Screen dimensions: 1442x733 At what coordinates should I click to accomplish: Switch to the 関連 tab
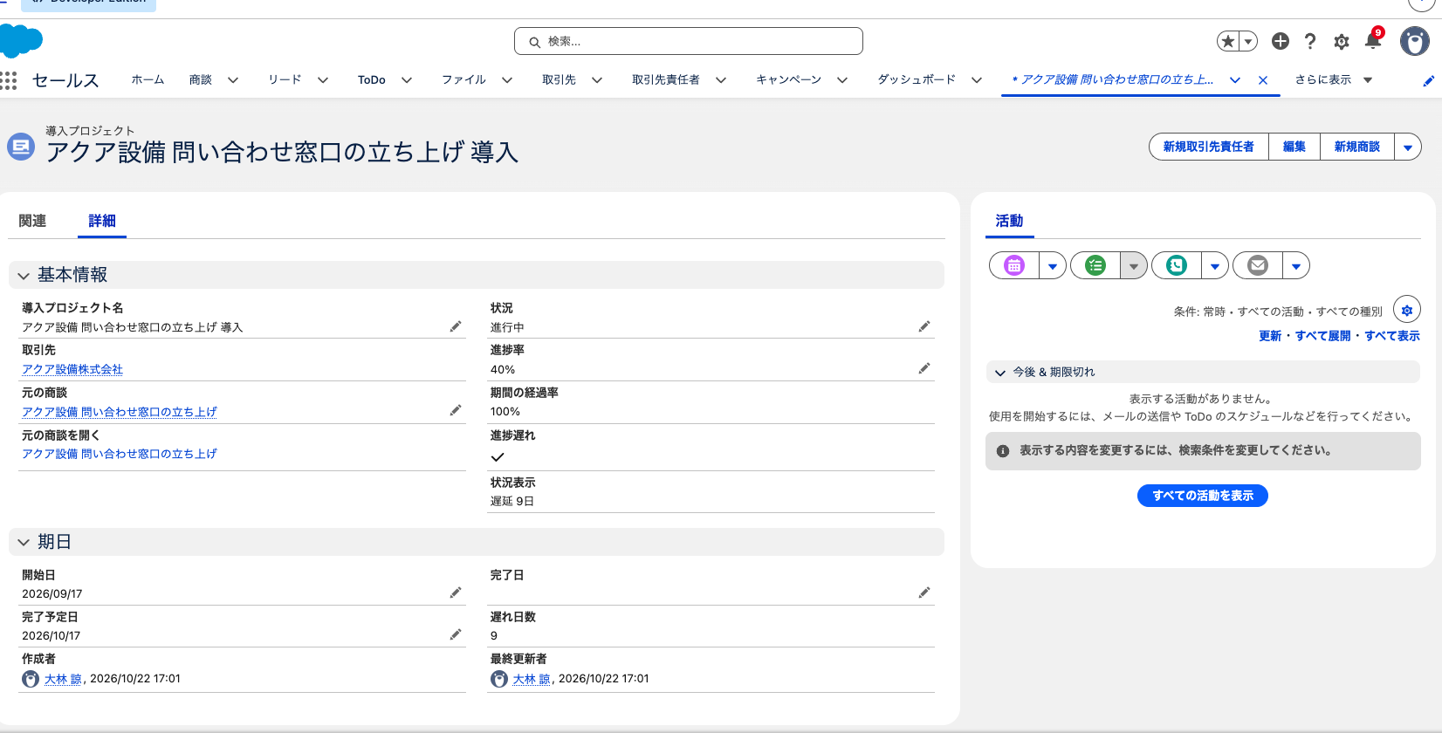pos(32,221)
